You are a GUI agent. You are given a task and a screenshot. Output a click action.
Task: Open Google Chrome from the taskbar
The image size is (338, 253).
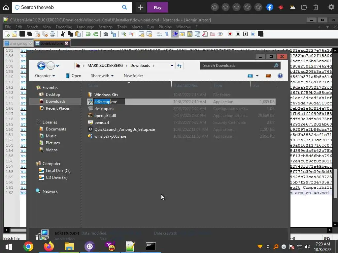click(28, 246)
